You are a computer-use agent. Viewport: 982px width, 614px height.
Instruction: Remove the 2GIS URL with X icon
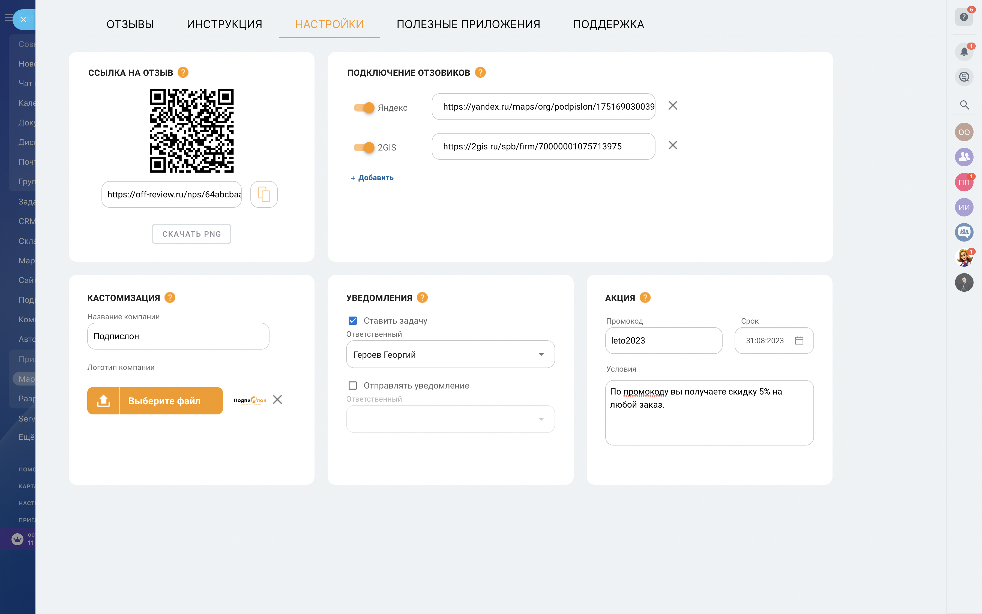click(673, 145)
